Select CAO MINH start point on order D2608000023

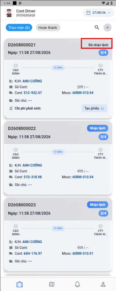coord(16,230)
